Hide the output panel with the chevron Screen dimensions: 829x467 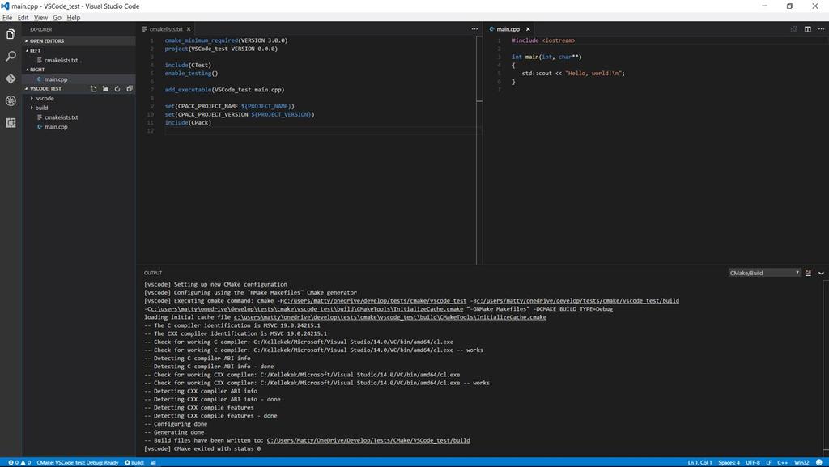click(x=821, y=273)
